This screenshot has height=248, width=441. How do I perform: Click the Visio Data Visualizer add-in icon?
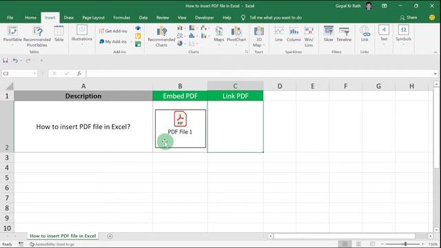[138, 28]
